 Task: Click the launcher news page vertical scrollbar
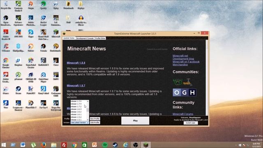pyautogui.click(x=207, y=78)
